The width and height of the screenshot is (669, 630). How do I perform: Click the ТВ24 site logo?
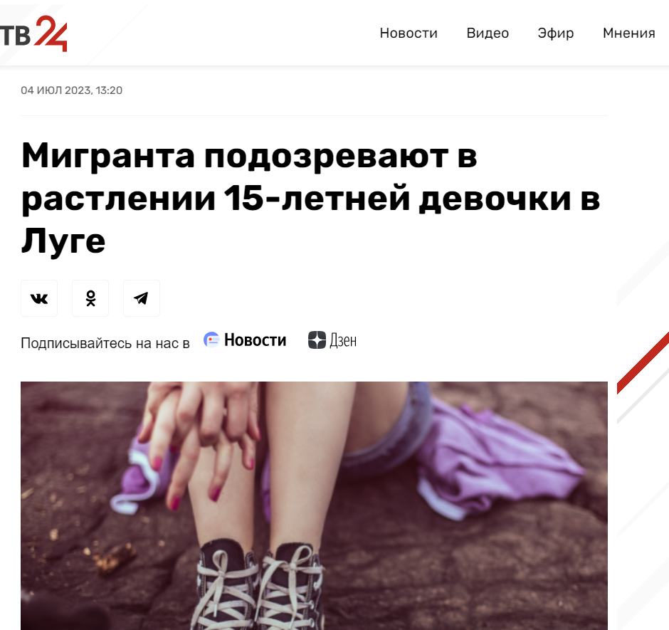[33, 33]
